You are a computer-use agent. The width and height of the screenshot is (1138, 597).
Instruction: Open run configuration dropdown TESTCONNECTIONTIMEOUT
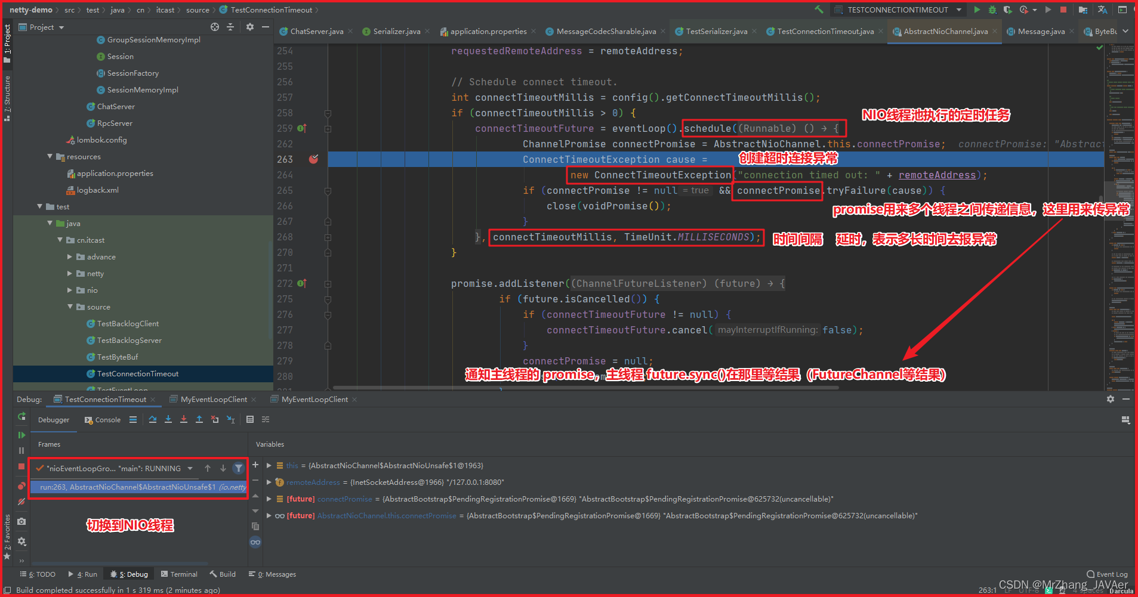[x=898, y=10]
